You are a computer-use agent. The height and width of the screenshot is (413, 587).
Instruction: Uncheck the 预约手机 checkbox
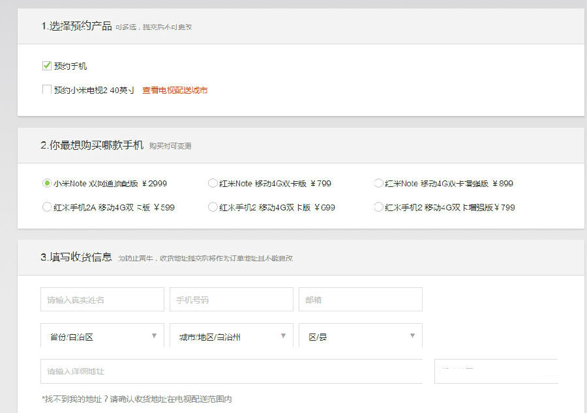tap(44, 65)
